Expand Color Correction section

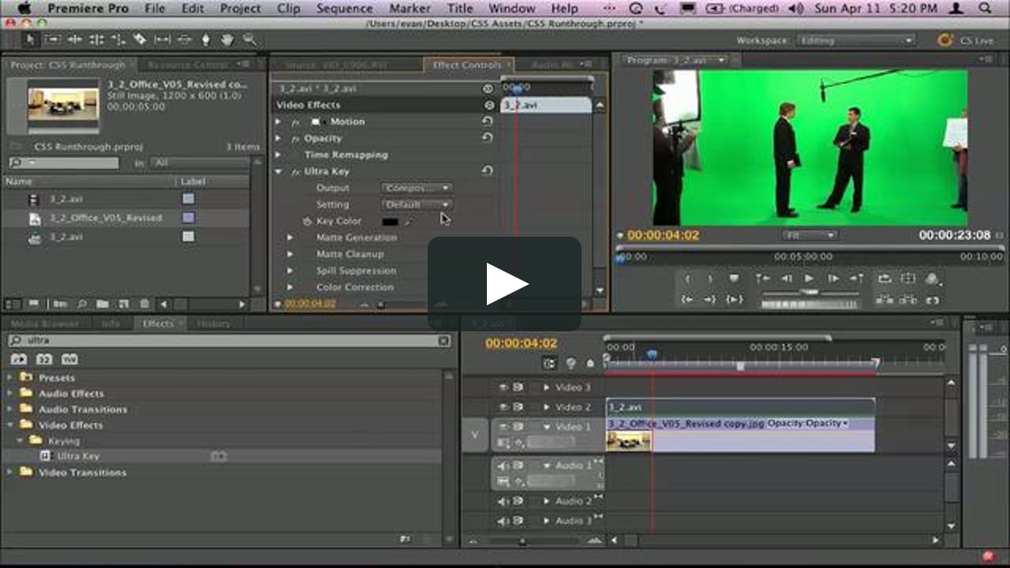(x=290, y=287)
